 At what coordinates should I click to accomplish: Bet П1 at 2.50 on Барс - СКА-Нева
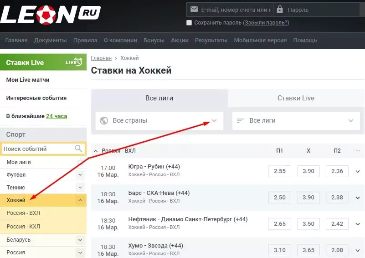(280, 198)
